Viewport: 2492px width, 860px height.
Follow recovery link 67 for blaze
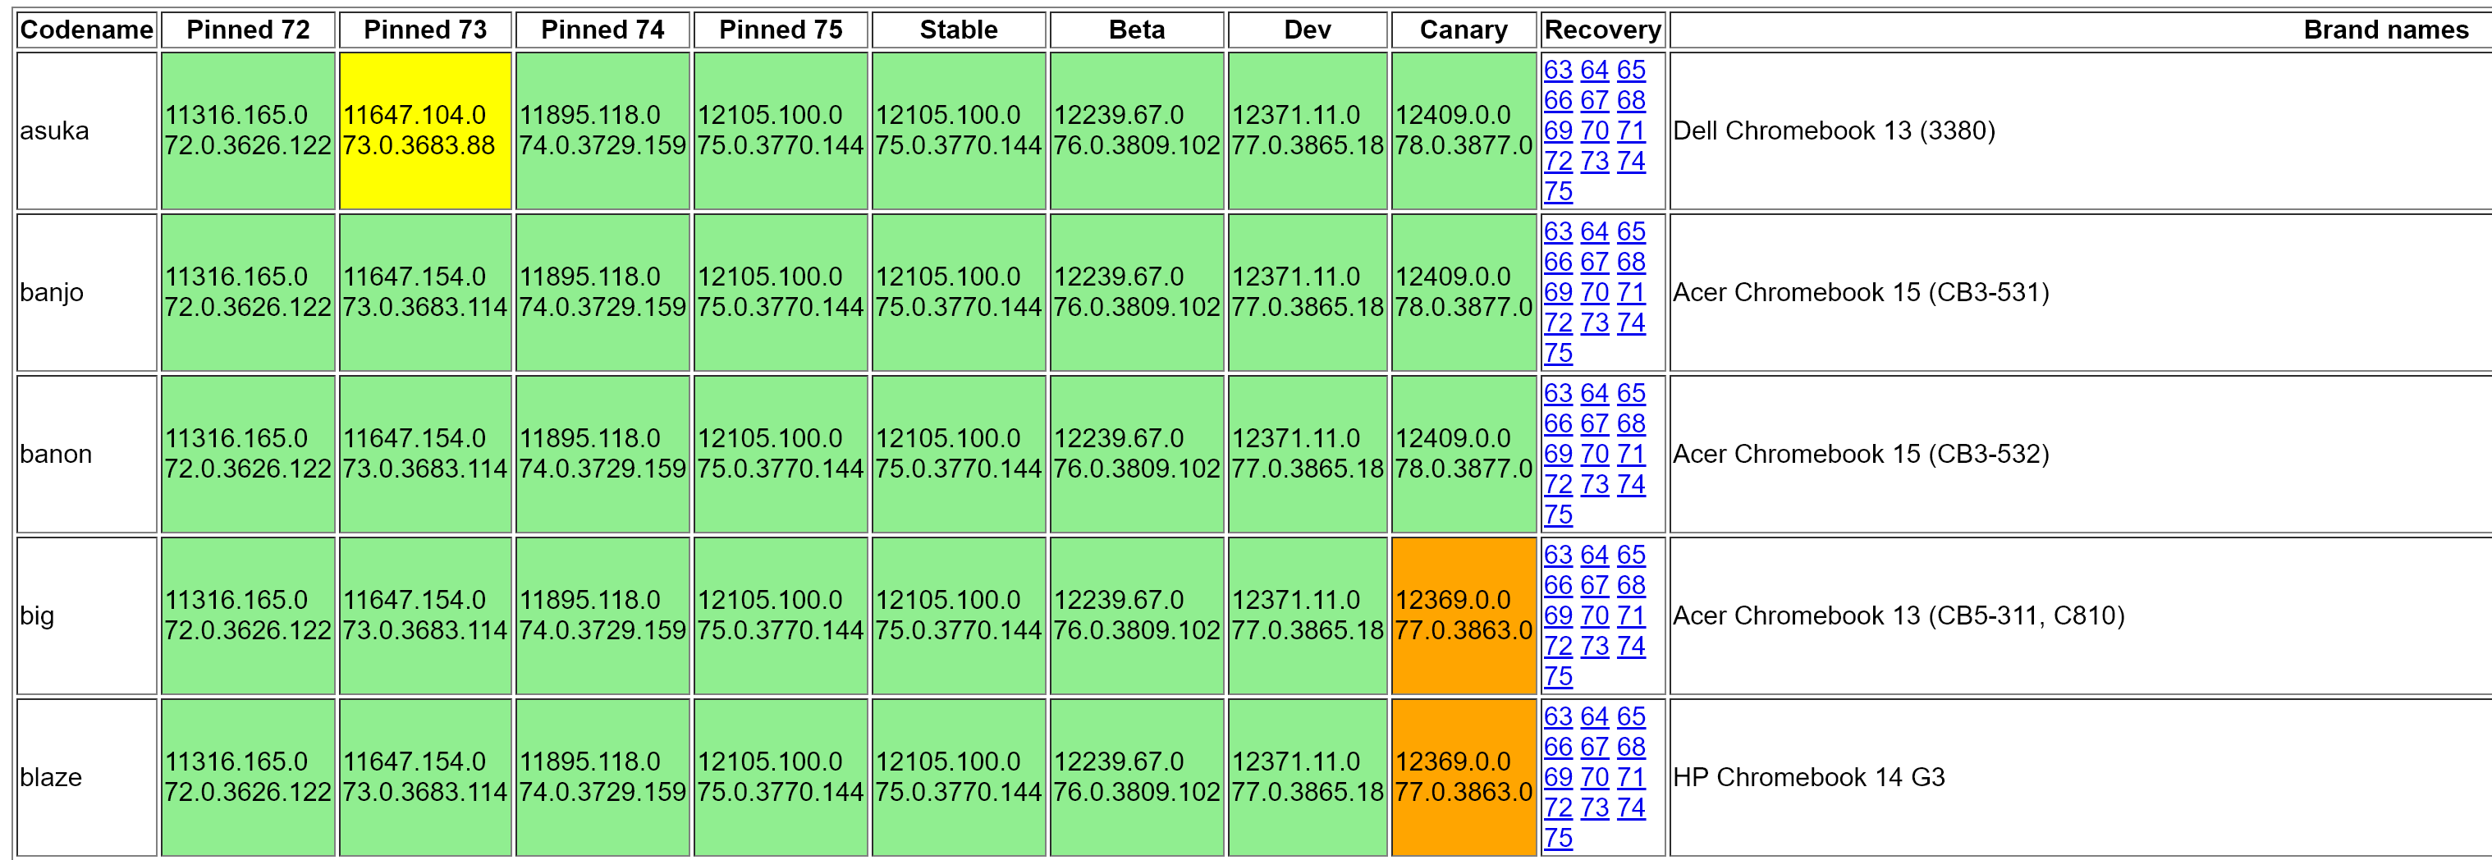click(1594, 747)
